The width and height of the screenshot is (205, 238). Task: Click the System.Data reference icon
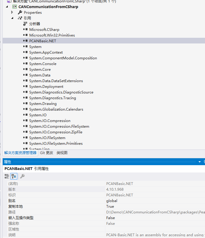pyautogui.click(x=25, y=75)
